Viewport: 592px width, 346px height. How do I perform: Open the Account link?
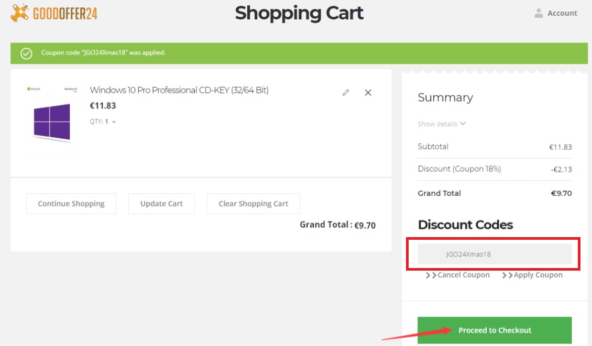tap(562, 13)
